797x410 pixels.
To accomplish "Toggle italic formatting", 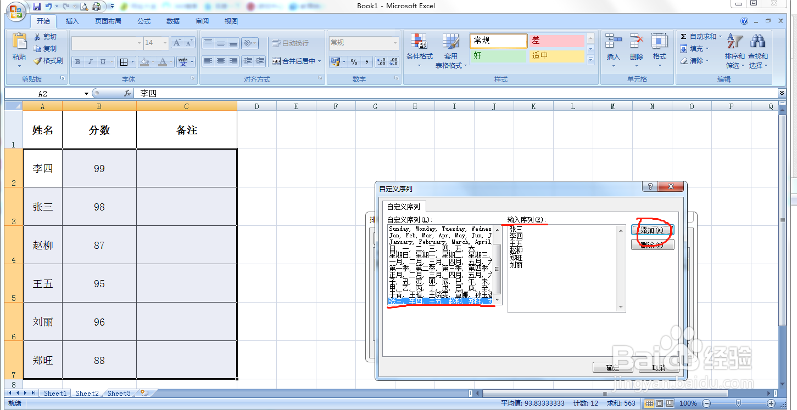I will [90, 62].
